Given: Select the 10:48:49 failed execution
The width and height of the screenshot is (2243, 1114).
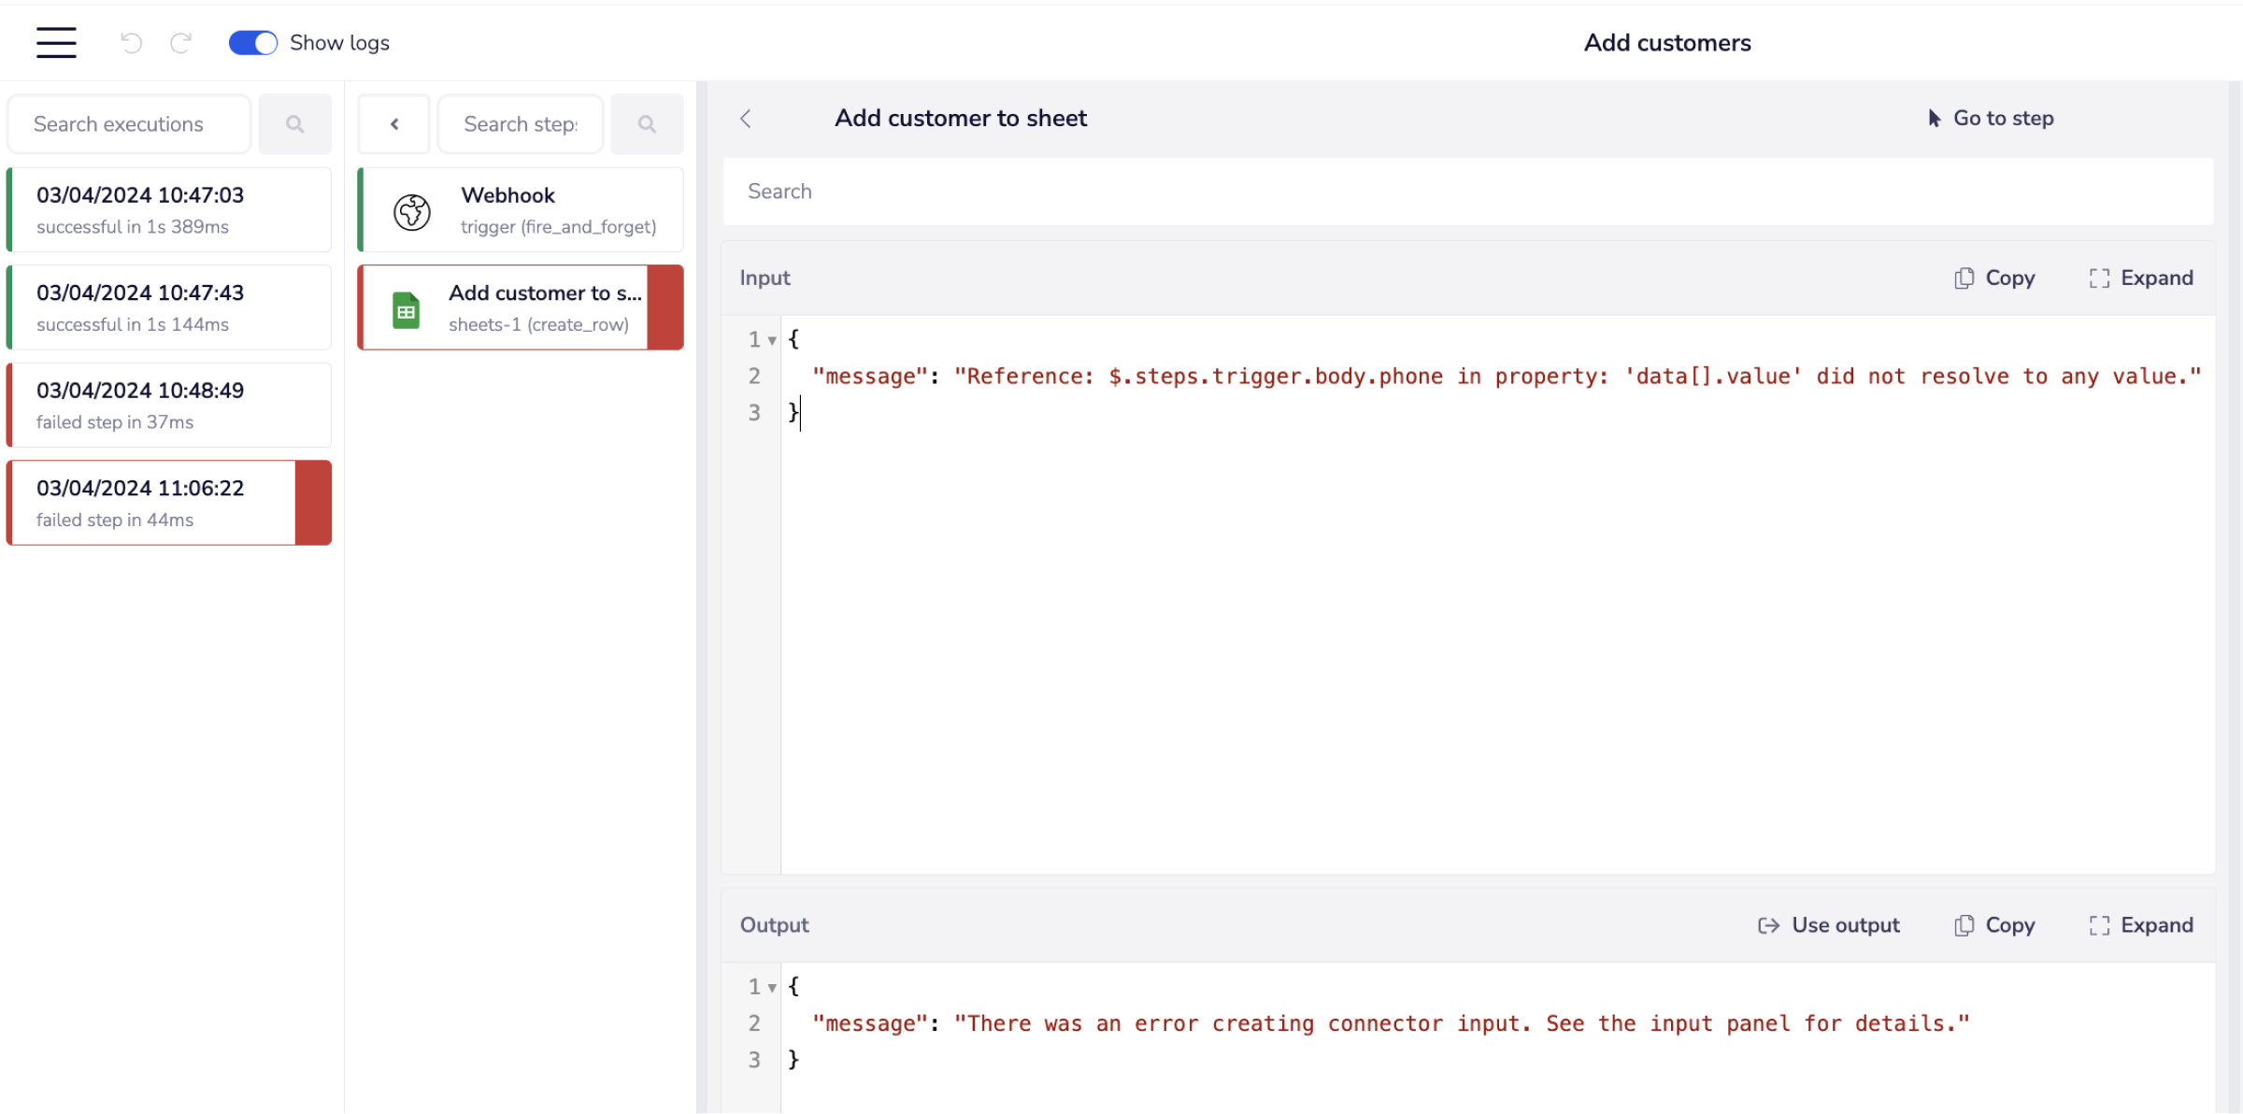Looking at the screenshot, I should [x=169, y=406].
